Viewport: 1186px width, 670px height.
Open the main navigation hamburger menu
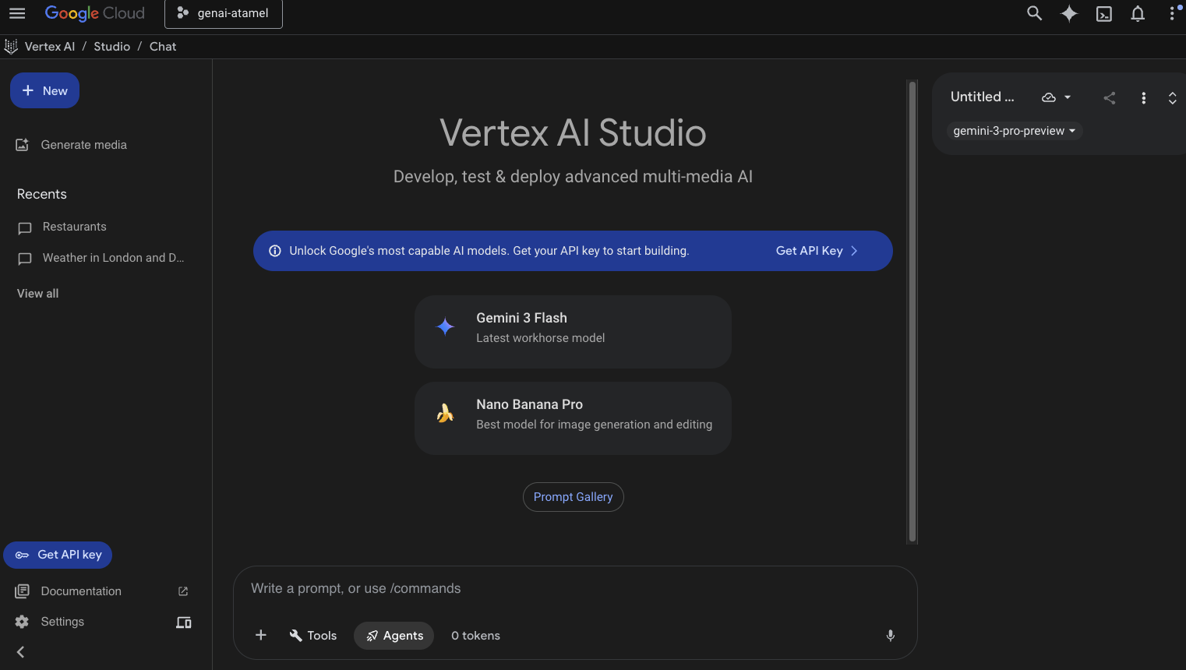17,13
